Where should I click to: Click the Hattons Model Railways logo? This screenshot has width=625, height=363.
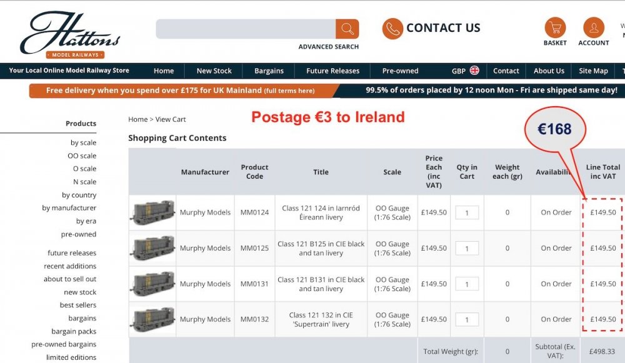point(69,36)
